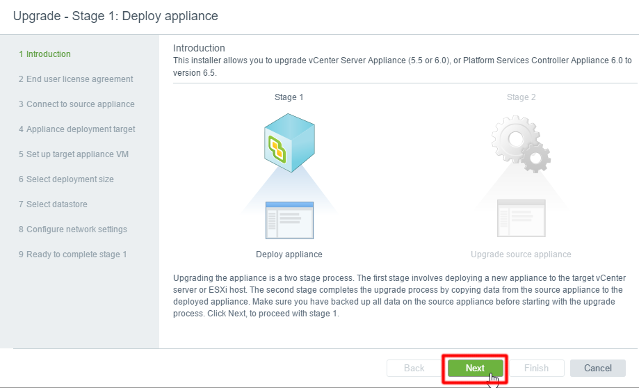Open Configure network settings step
This screenshot has height=388, width=639.
(x=72, y=229)
